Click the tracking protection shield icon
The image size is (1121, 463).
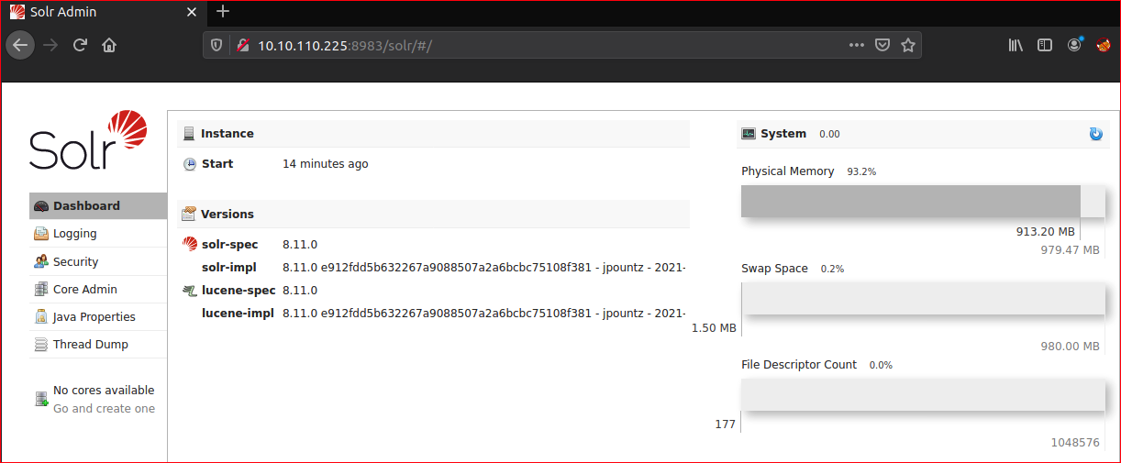[x=217, y=45]
